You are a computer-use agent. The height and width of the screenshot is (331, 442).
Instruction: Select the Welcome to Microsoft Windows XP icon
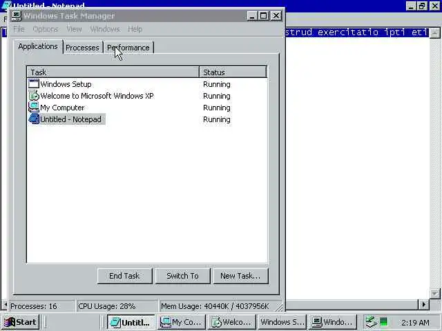pyautogui.click(x=34, y=96)
